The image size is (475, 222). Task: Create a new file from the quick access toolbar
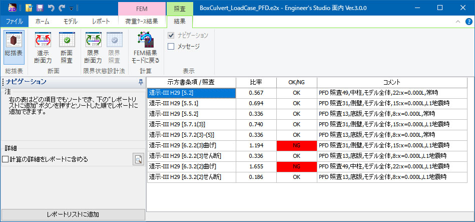[x=29, y=8]
